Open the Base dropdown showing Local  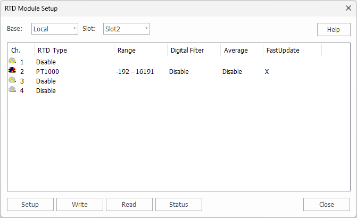(55, 29)
